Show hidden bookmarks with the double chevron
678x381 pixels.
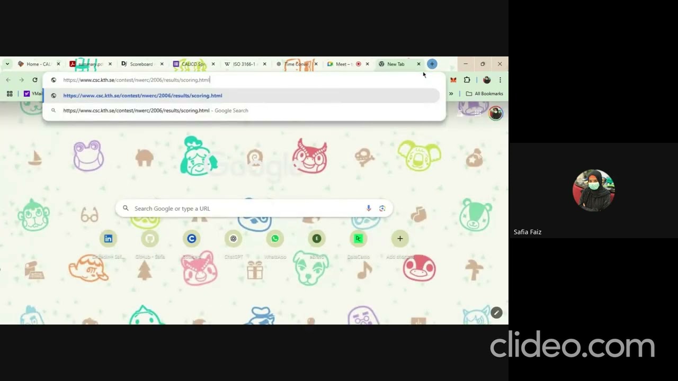tap(451, 94)
